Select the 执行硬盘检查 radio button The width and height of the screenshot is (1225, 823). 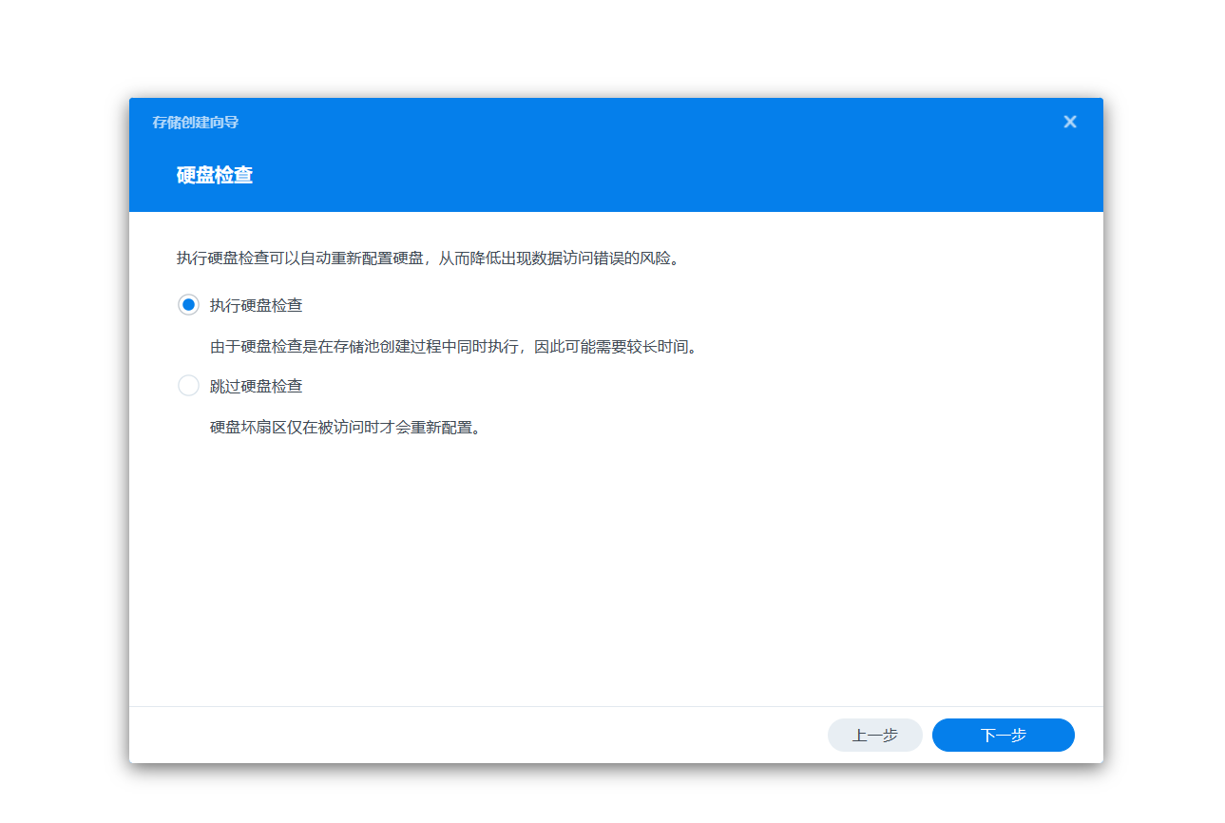[188, 305]
